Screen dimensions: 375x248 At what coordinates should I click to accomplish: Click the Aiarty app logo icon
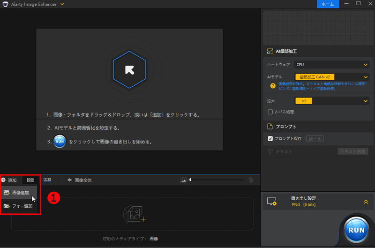tap(5, 4)
